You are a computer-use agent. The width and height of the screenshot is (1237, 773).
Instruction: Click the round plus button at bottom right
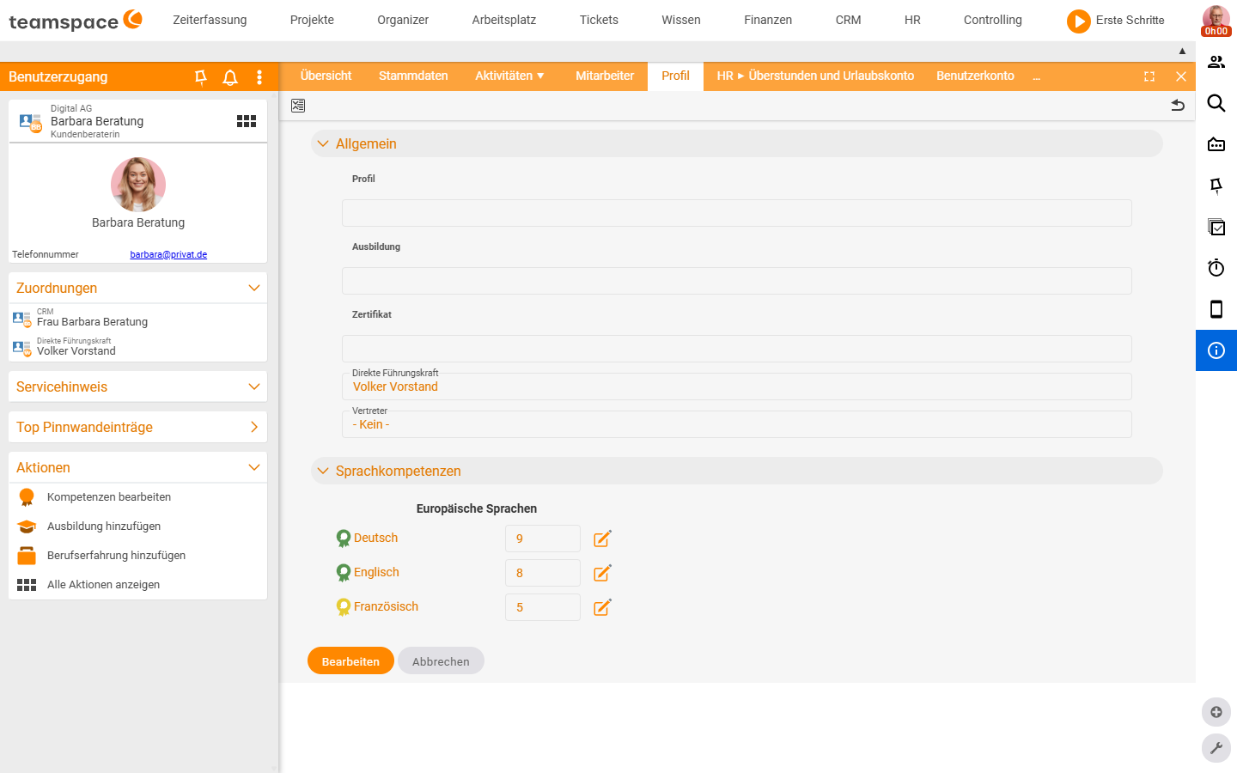tap(1216, 712)
